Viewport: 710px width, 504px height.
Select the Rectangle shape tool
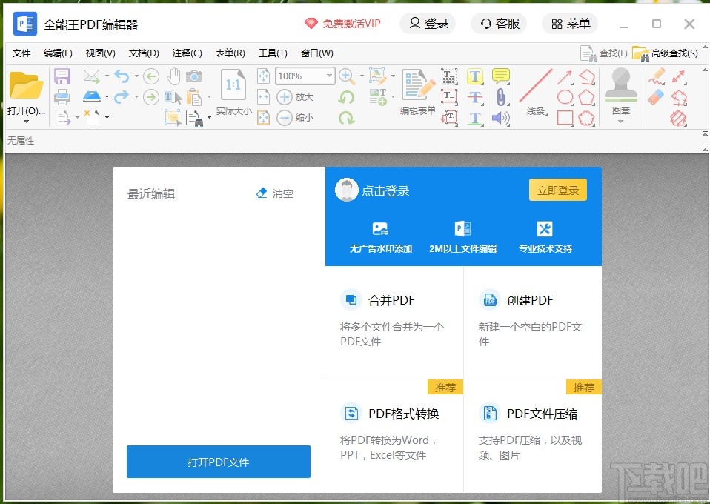[x=565, y=118]
